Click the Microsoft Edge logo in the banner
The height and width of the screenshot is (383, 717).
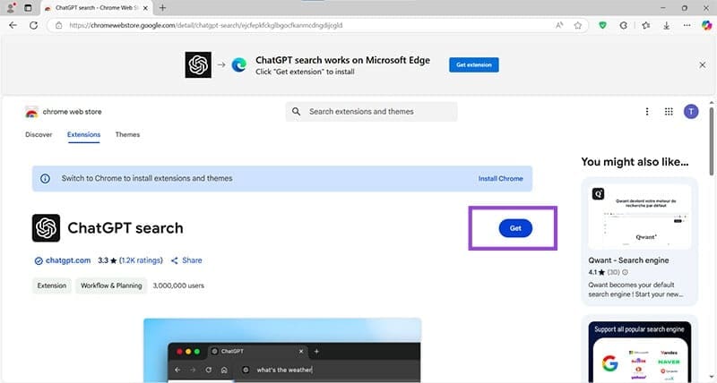click(x=238, y=64)
